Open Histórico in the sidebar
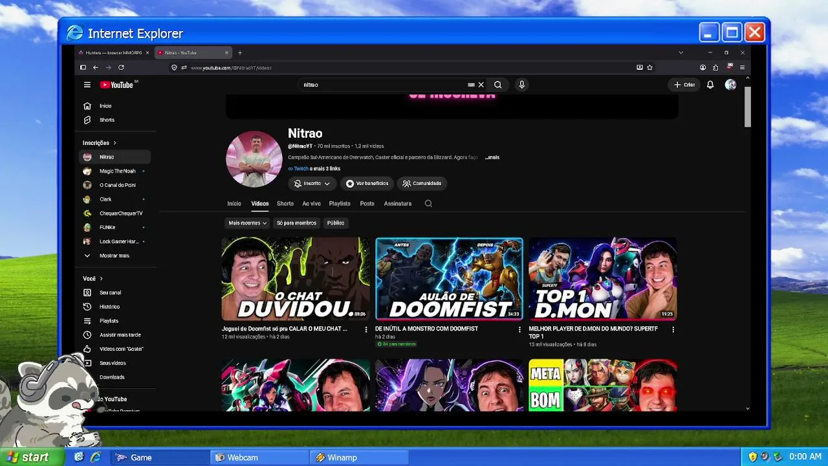Image resolution: width=828 pixels, height=466 pixels. point(114,307)
